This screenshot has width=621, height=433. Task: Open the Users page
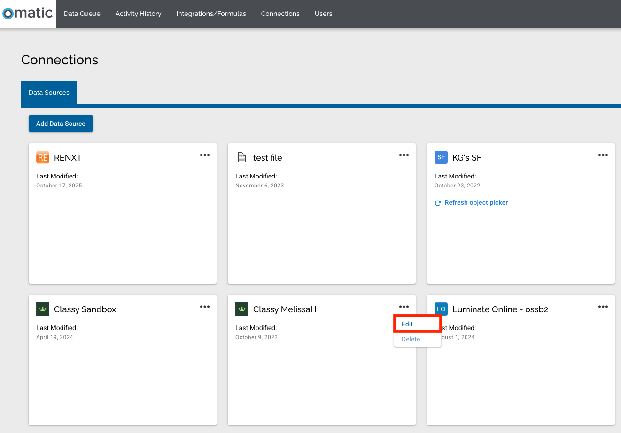click(324, 14)
